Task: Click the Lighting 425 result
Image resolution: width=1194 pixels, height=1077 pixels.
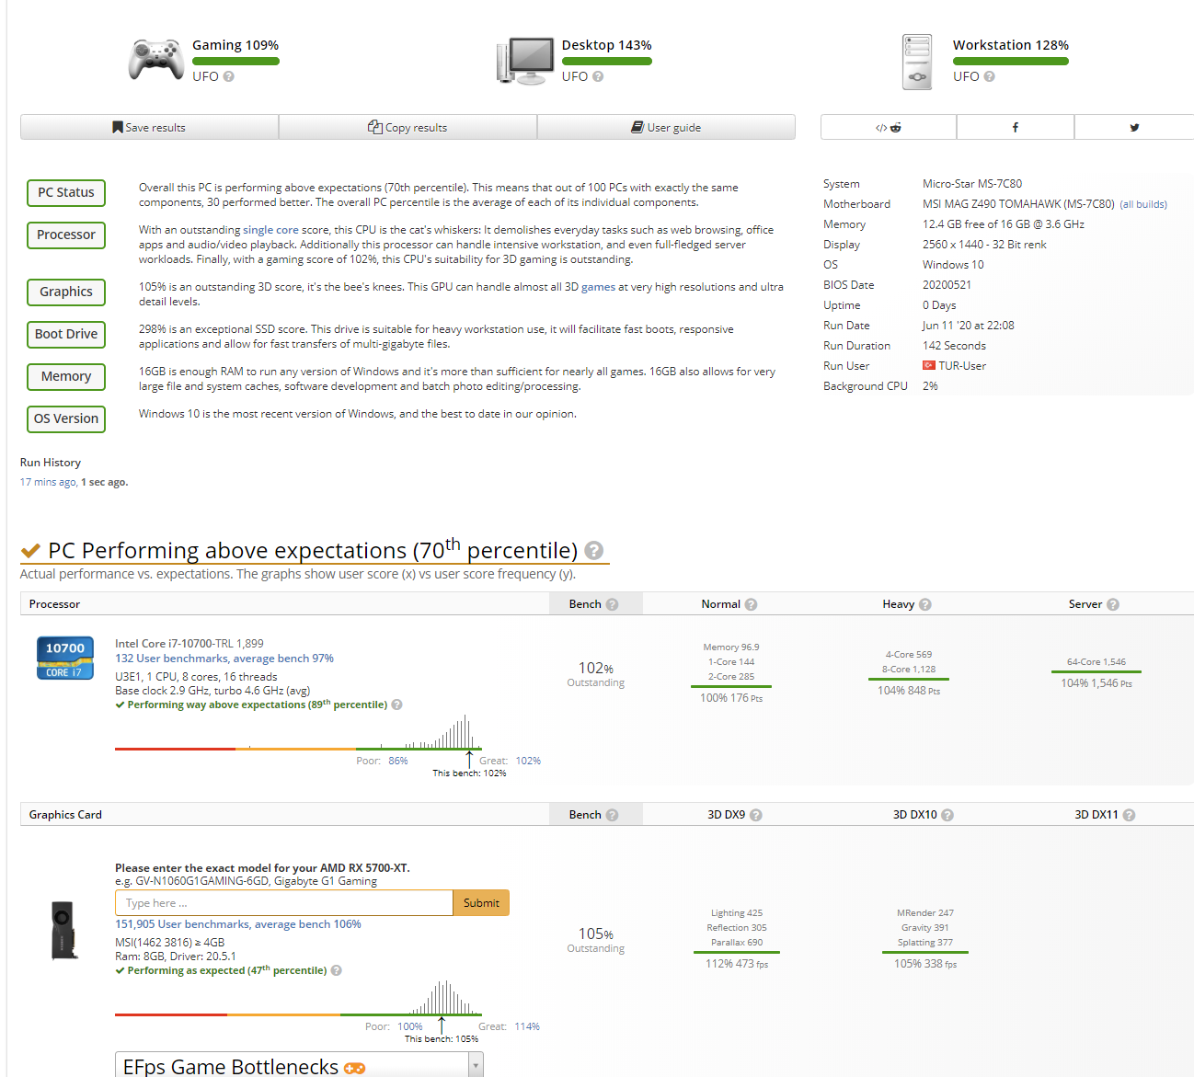Action: (737, 913)
